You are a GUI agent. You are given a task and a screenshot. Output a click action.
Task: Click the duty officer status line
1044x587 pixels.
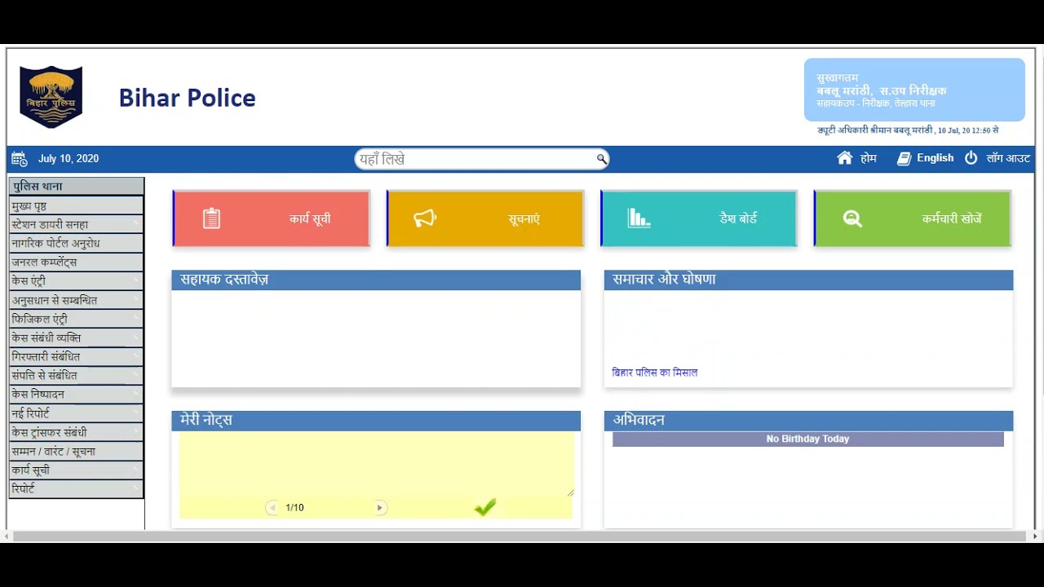coord(908,130)
